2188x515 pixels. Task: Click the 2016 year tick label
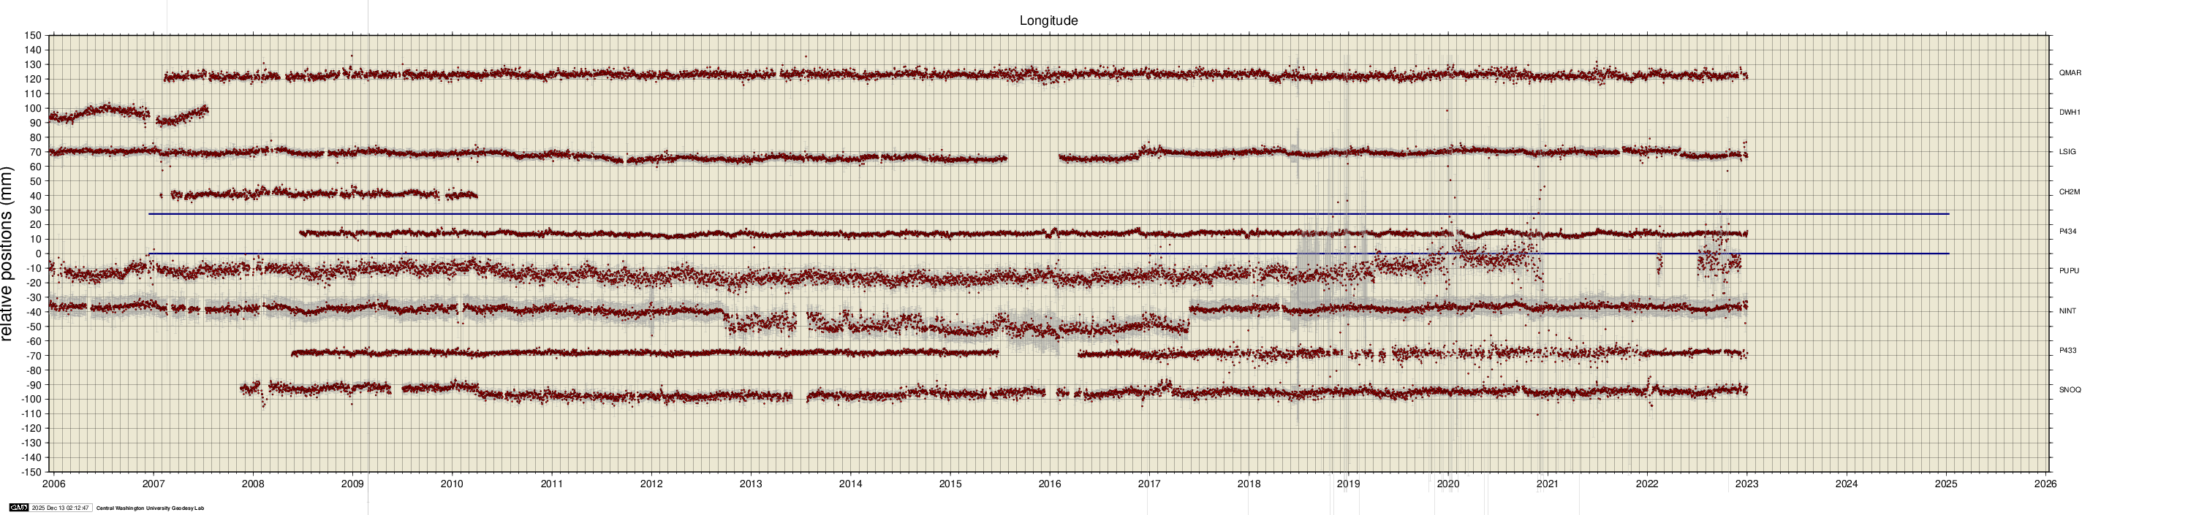(x=1050, y=484)
